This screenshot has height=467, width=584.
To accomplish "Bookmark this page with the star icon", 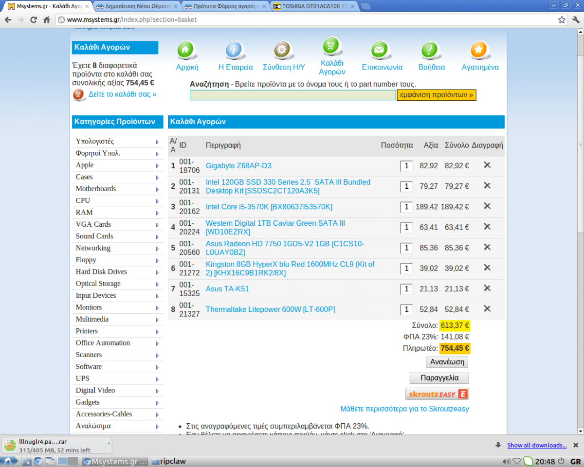I will 562,20.
